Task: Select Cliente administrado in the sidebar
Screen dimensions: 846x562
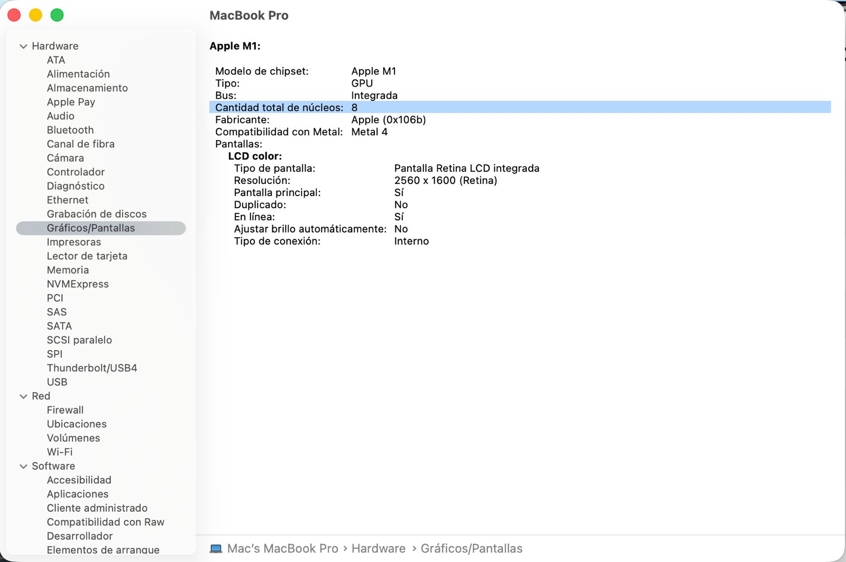Action: click(97, 508)
